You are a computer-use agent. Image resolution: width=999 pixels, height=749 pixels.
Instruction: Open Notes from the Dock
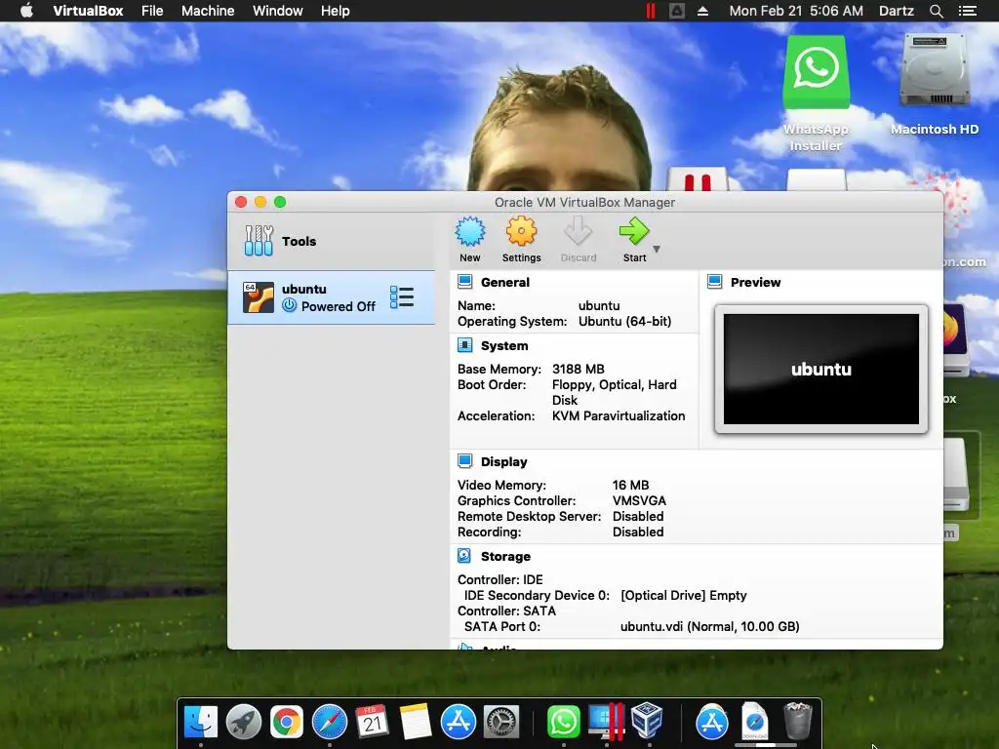point(416,722)
